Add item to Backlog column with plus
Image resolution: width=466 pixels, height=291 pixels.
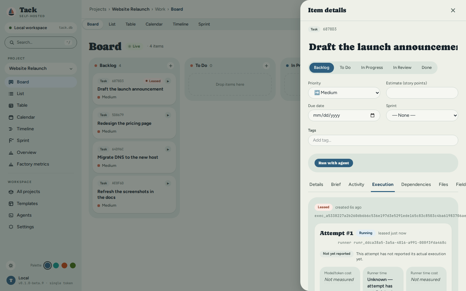(x=171, y=66)
